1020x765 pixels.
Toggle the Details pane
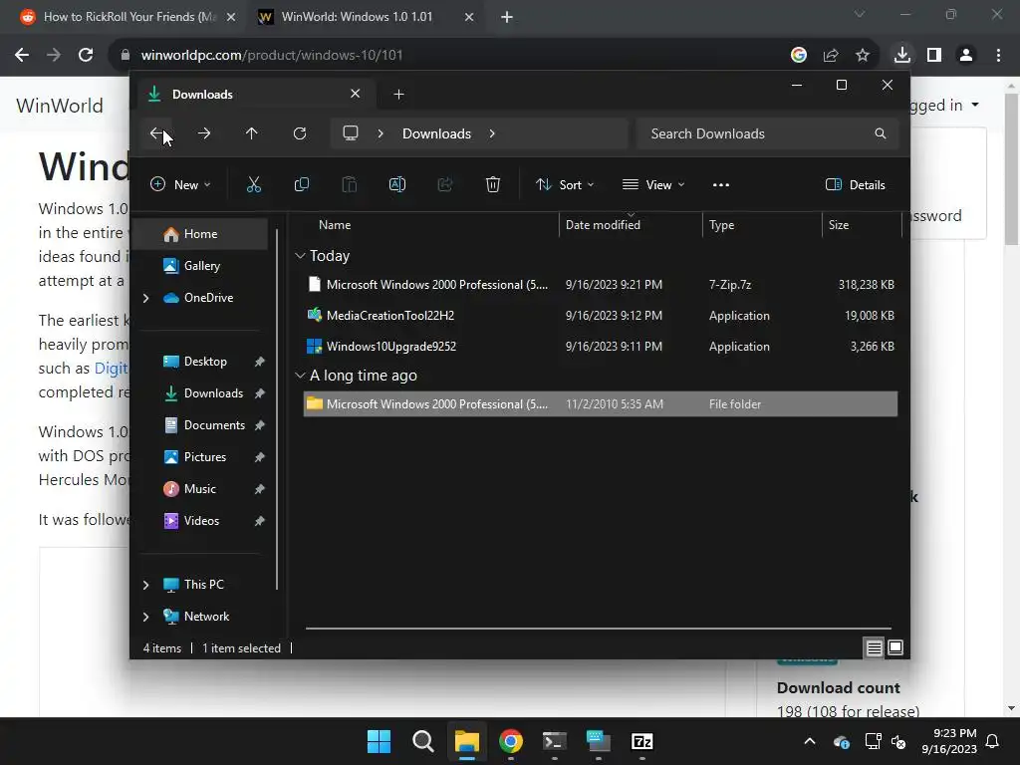[855, 184]
